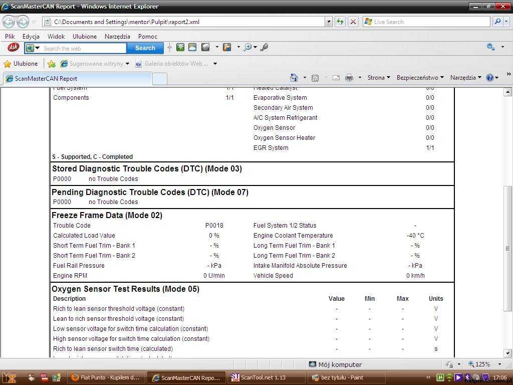Go forward with the browser Forward arrow
Image resolution: width=513 pixels, height=385 pixels.
point(23,22)
